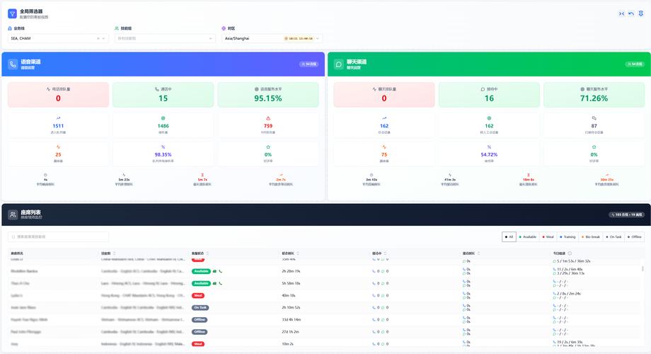Click the value 1486 in voice panel

click(x=163, y=126)
